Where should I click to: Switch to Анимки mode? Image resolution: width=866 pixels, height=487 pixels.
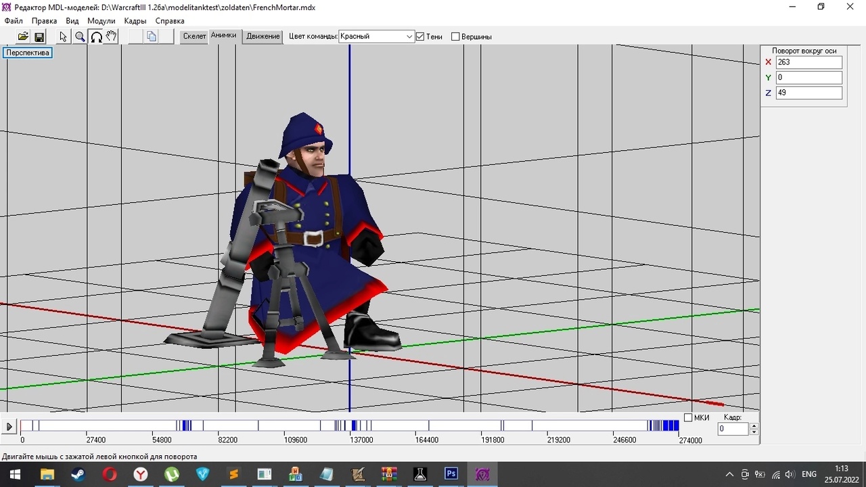click(x=224, y=35)
